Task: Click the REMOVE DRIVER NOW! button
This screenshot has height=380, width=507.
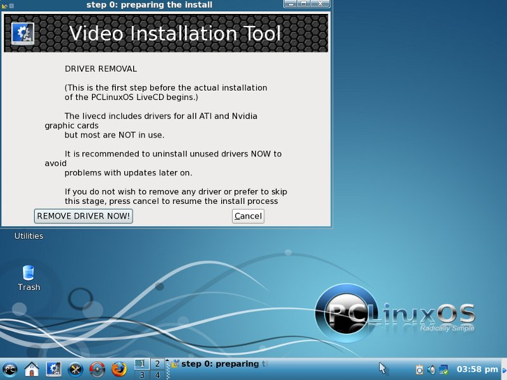Action: [84, 216]
